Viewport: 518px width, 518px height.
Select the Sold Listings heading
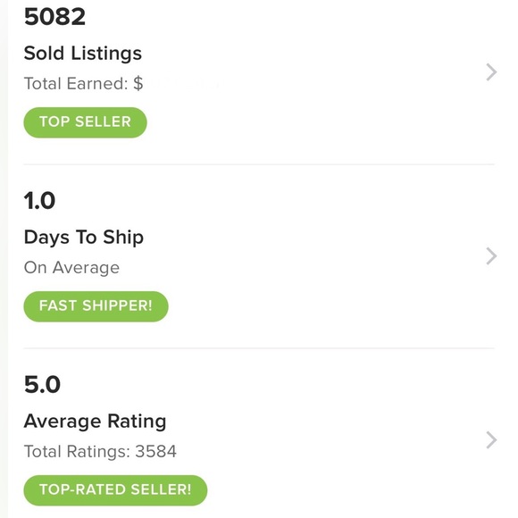(83, 54)
